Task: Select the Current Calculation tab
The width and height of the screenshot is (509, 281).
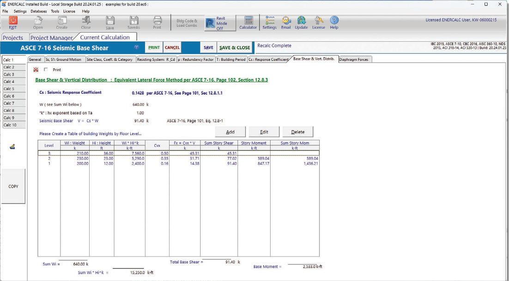Action: (x=105, y=37)
